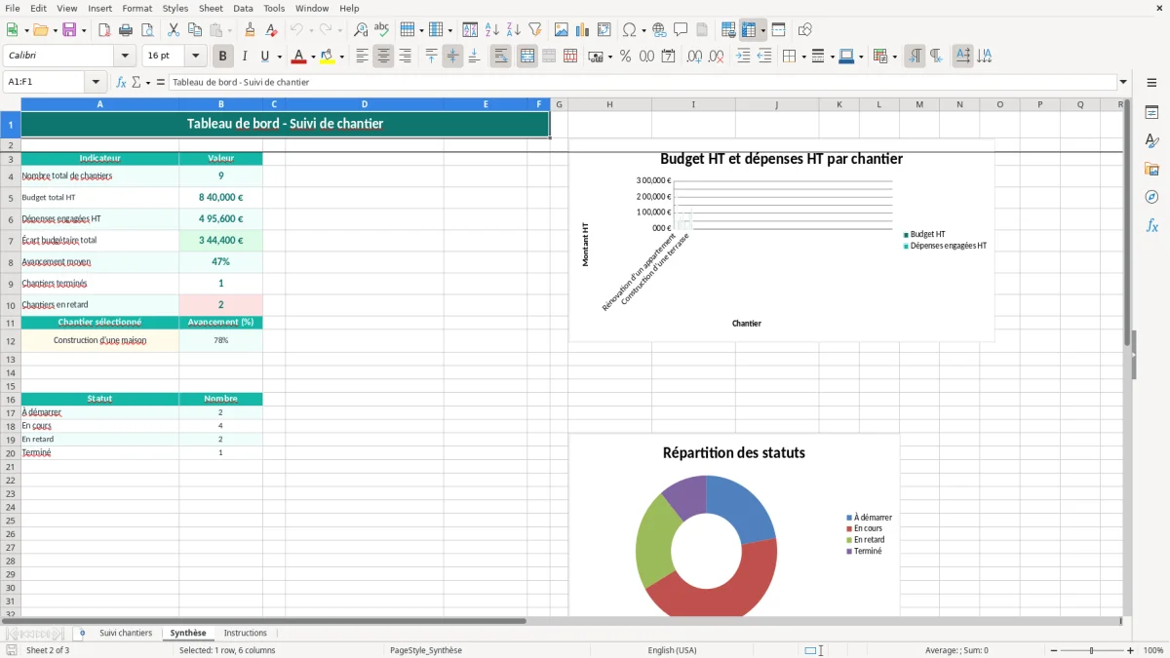Click the Save document icon
This screenshot has height=658, width=1170.
point(69,30)
